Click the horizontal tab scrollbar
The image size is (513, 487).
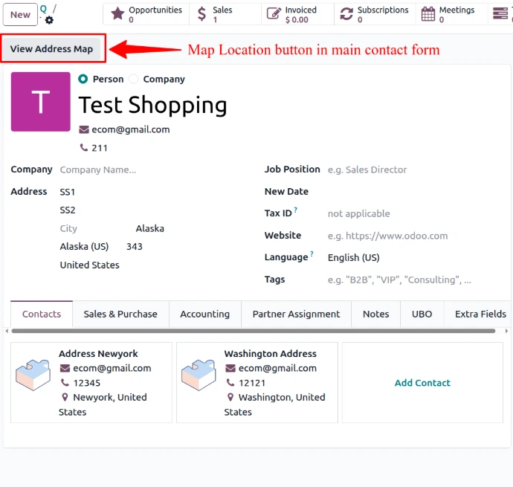pos(253,331)
